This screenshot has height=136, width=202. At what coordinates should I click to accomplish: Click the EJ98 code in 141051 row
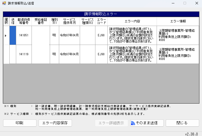coord(101,35)
